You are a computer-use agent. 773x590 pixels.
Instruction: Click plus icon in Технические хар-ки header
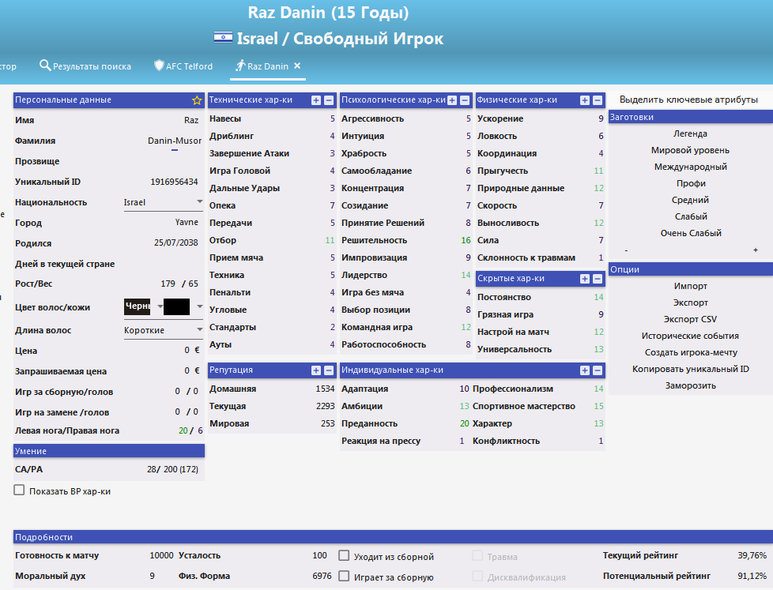[316, 100]
